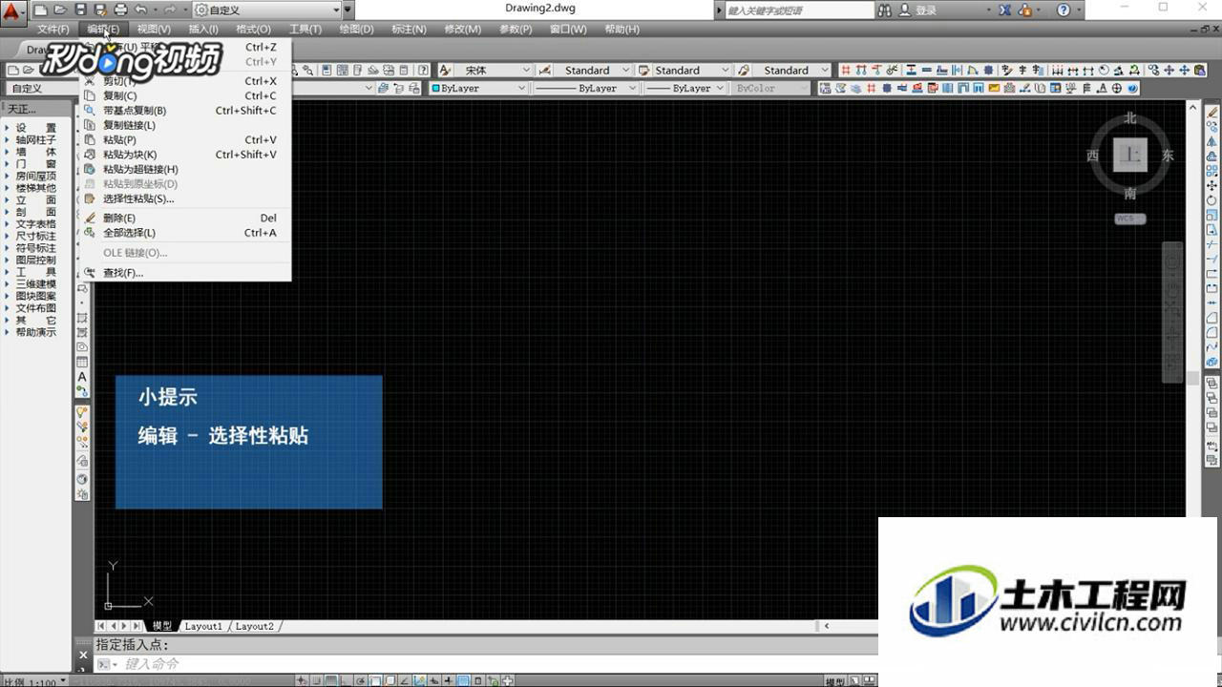Toggle the 模型 model space status bar button
The width and height of the screenshot is (1222, 687).
(x=833, y=681)
